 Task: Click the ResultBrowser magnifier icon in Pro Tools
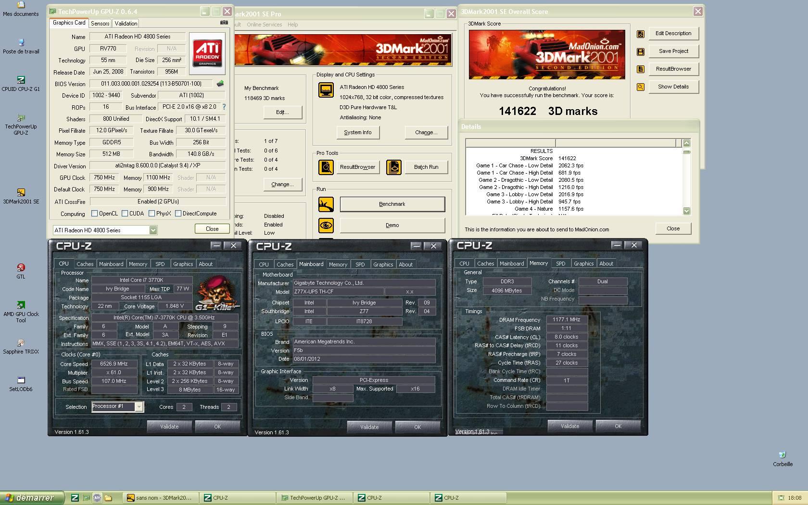[x=326, y=167]
